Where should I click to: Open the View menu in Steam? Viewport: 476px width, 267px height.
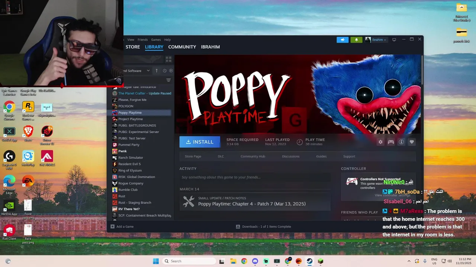coord(131,40)
